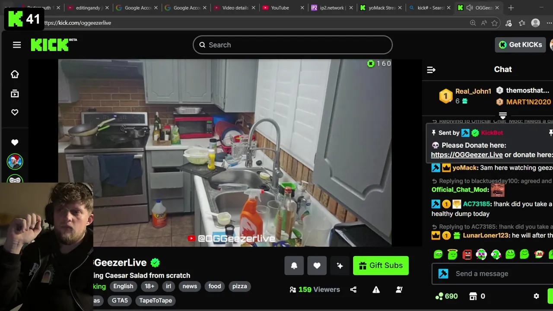Report the stream using the warning triangle icon
This screenshot has height=311, width=553.
click(376, 289)
